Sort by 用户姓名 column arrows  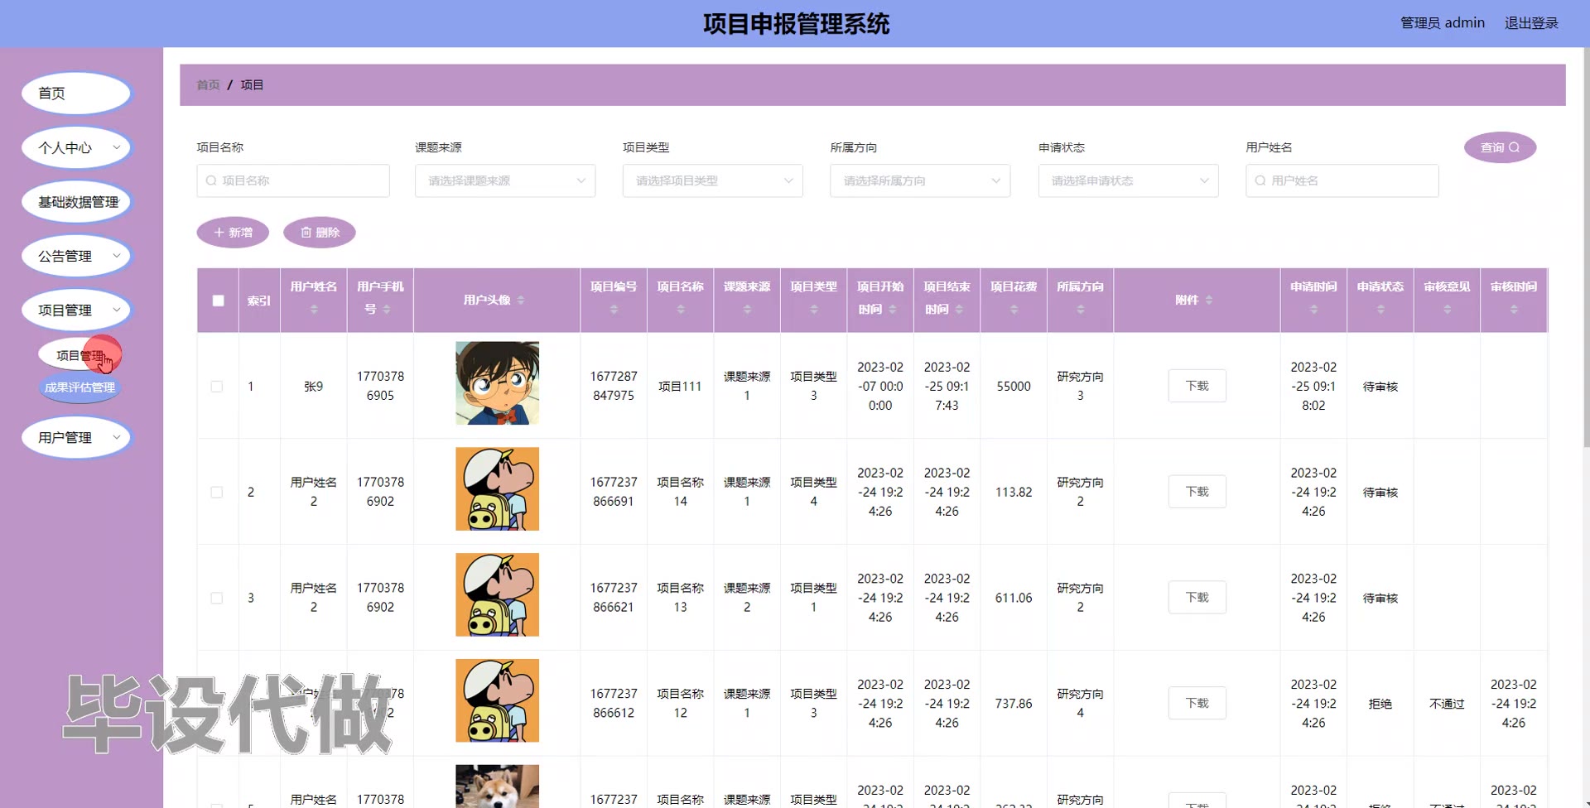[314, 310]
